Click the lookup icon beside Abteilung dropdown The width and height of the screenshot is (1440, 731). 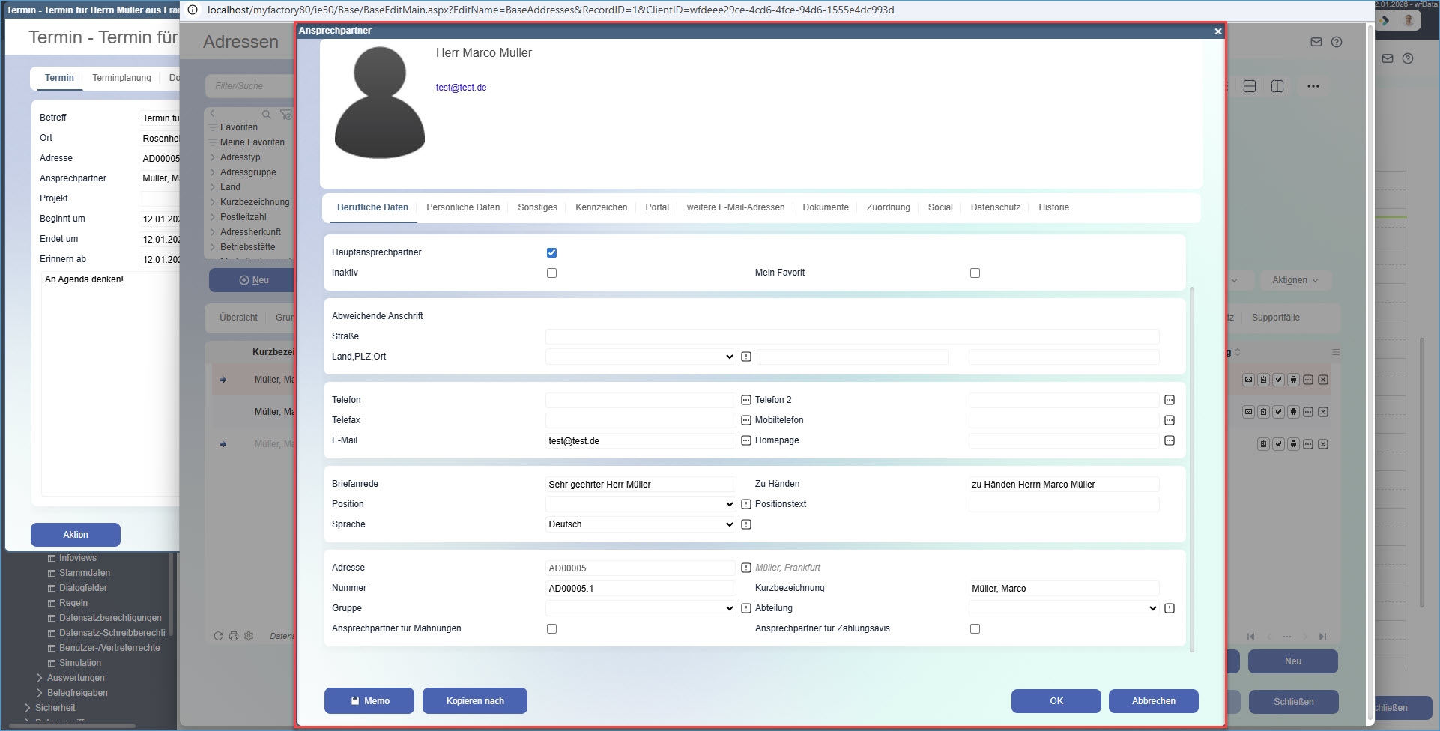click(x=1169, y=608)
